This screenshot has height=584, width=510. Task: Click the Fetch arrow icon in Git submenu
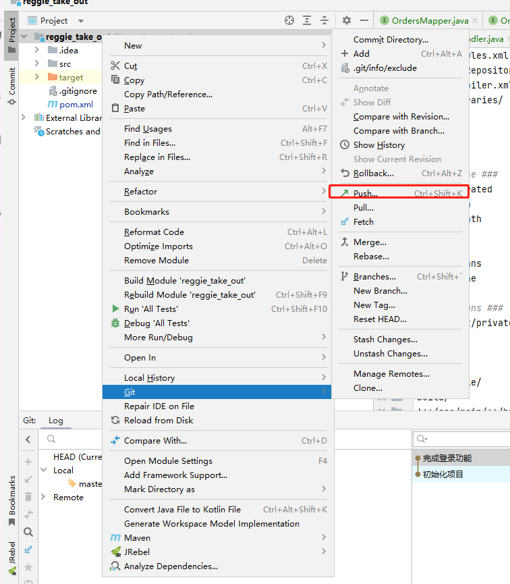345,221
